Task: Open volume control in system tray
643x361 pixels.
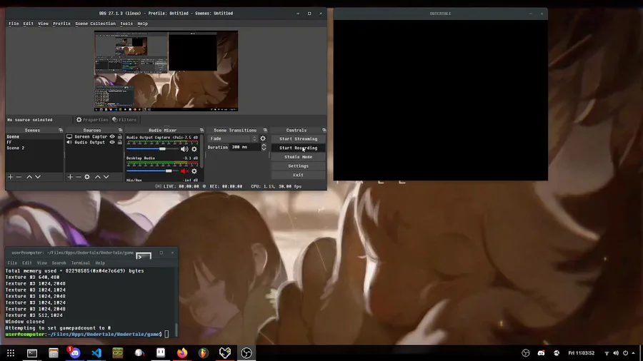Action: (616, 353)
